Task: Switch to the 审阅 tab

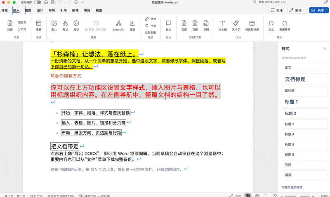Action: [x=87, y=10]
